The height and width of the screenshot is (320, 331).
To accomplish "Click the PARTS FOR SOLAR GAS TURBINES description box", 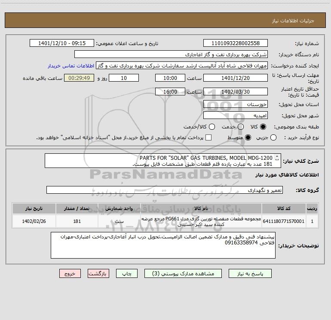I will 163,161.
